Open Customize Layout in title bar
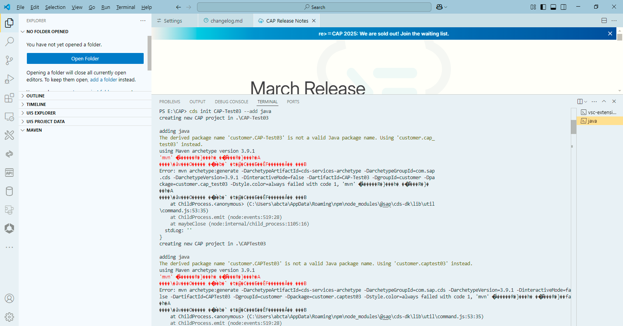The width and height of the screenshot is (623, 326). point(533,7)
